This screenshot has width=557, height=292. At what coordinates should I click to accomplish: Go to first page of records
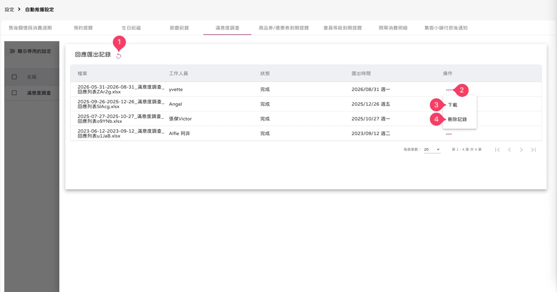pyautogui.click(x=497, y=150)
